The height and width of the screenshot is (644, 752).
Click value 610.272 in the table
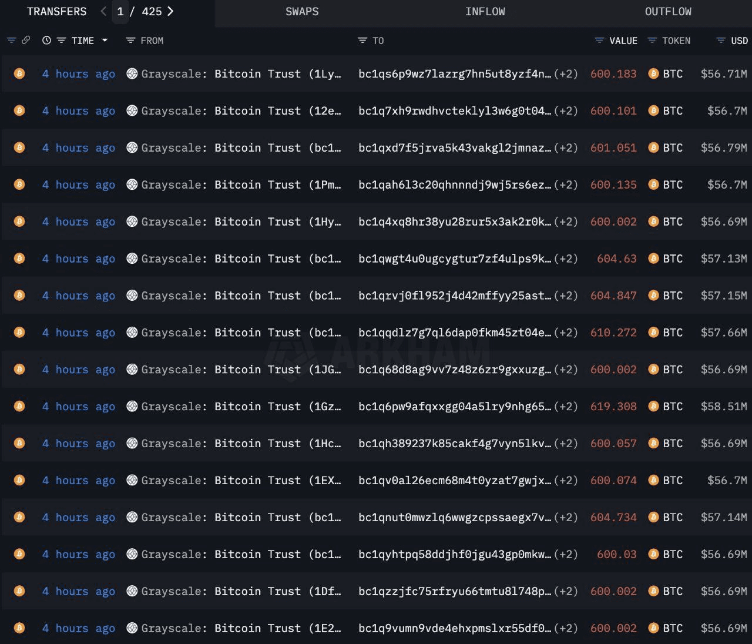click(x=613, y=333)
